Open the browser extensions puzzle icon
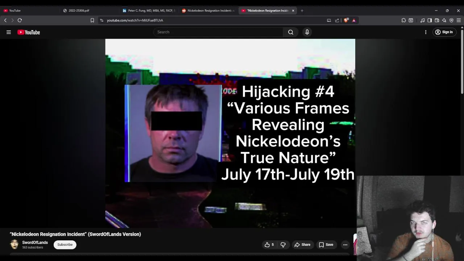Screen dimensions: 464x261 pyautogui.click(x=403, y=20)
